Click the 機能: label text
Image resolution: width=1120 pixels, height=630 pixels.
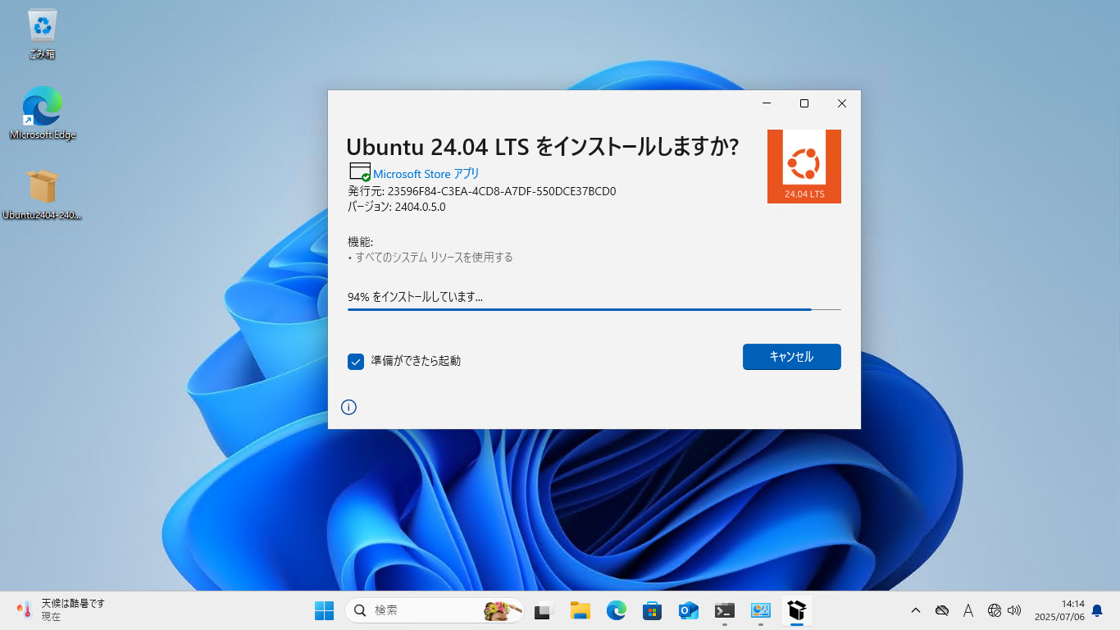360,242
